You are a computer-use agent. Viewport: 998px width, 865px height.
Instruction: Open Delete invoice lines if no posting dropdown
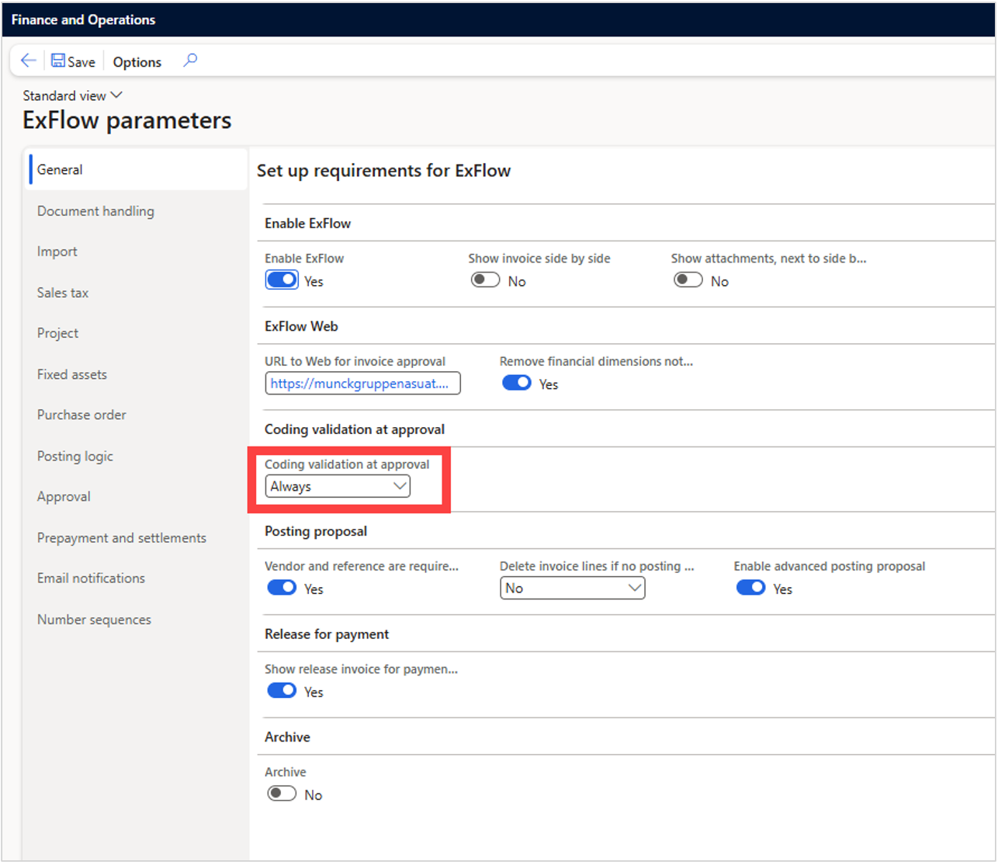(572, 589)
